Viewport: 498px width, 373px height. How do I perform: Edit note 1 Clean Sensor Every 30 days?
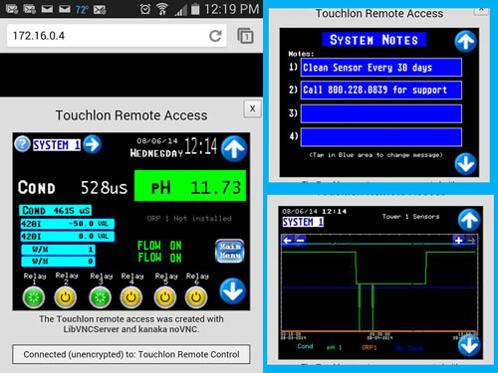click(x=381, y=68)
